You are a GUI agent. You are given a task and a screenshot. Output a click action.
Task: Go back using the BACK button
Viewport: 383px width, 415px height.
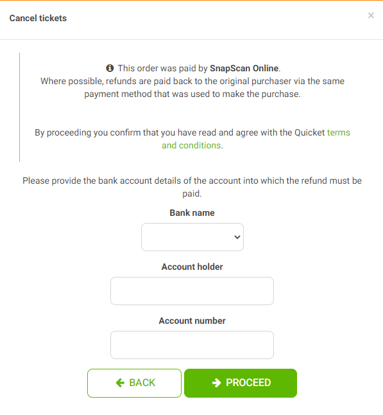click(x=134, y=383)
